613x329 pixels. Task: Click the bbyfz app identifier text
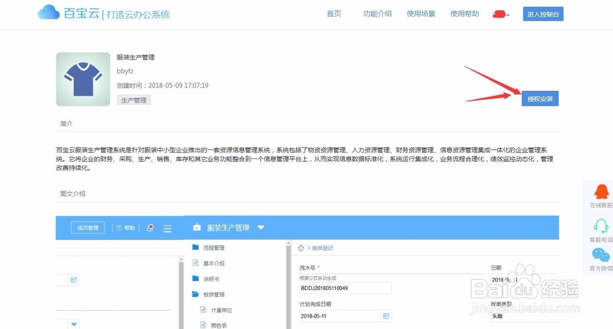click(125, 71)
